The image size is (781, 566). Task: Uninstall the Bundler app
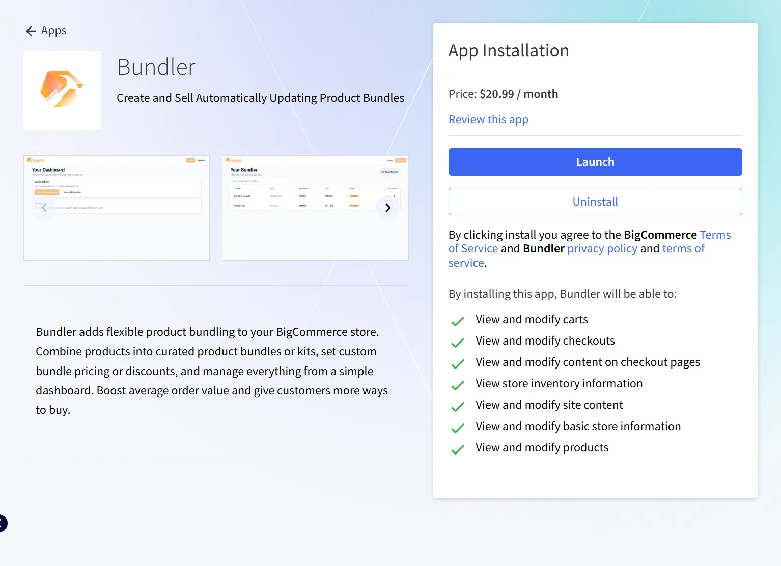tap(595, 202)
